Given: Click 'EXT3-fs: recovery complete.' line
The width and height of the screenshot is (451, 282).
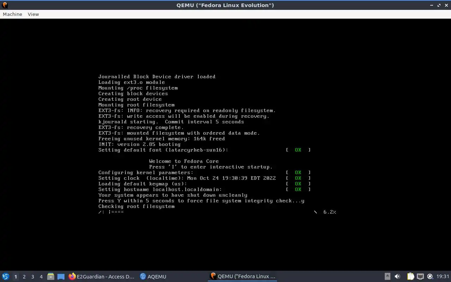Looking at the screenshot, I should point(141,127).
